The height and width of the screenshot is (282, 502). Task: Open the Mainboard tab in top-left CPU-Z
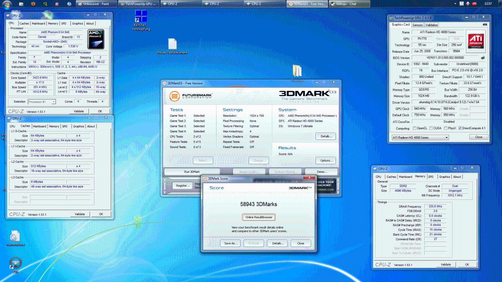38,24
